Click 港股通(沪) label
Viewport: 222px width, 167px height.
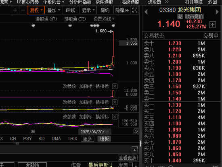click(46, 19)
